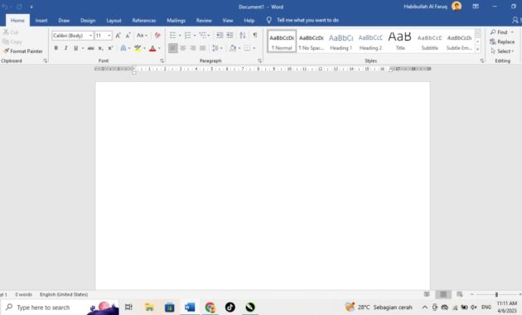The width and height of the screenshot is (522, 315).
Task: Click the Sort icon
Action: (243, 36)
